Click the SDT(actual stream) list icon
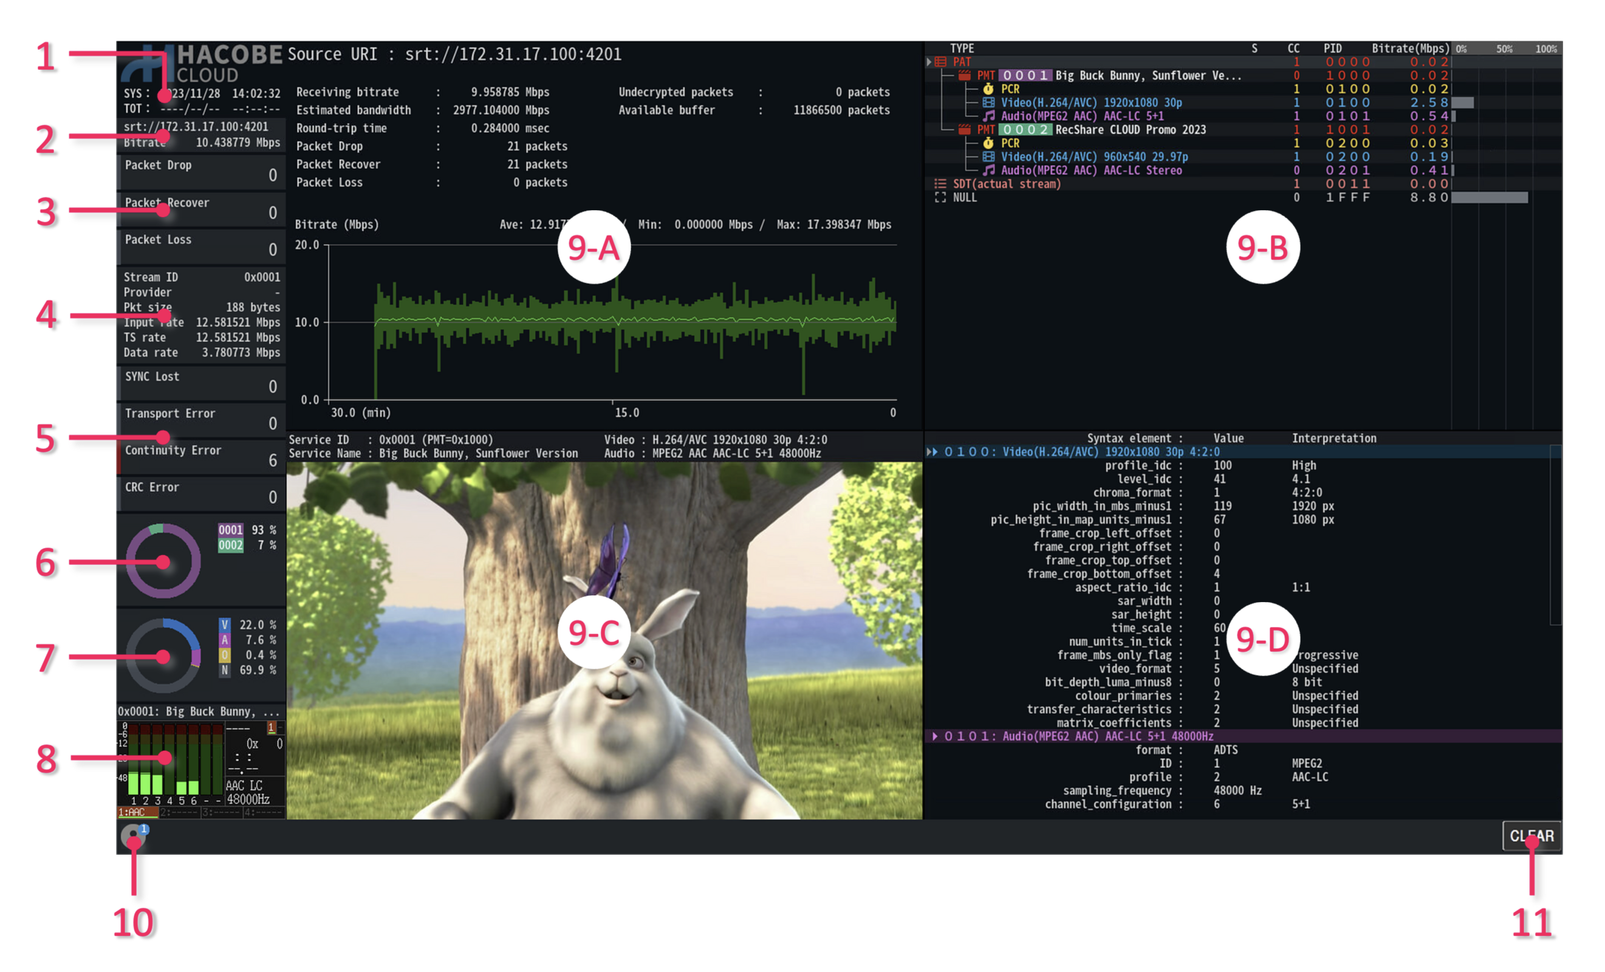Screen dimensions: 1605x972 click(x=940, y=183)
